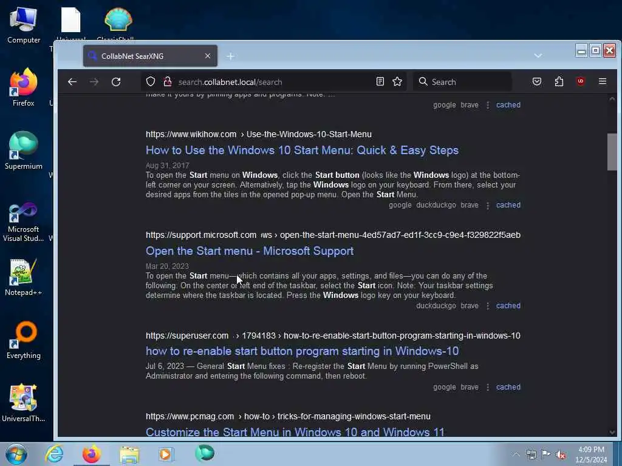Expand more options dots on Microsoft Support result
This screenshot has height=466, width=622.
pos(488,306)
